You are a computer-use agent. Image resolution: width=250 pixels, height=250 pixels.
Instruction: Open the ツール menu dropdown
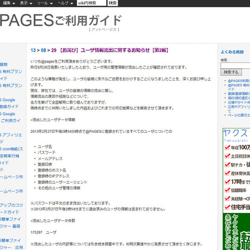[45, 3]
